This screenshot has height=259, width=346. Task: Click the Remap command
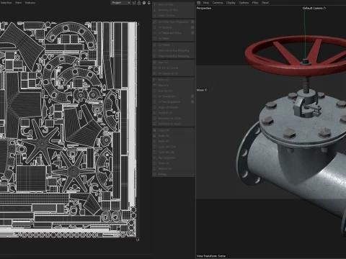click(x=173, y=174)
